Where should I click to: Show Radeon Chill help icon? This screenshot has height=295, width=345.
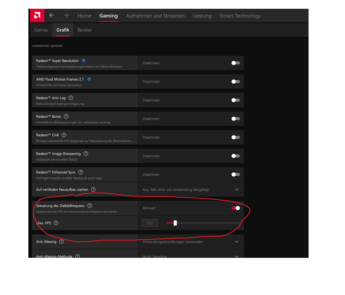pos(64,135)
